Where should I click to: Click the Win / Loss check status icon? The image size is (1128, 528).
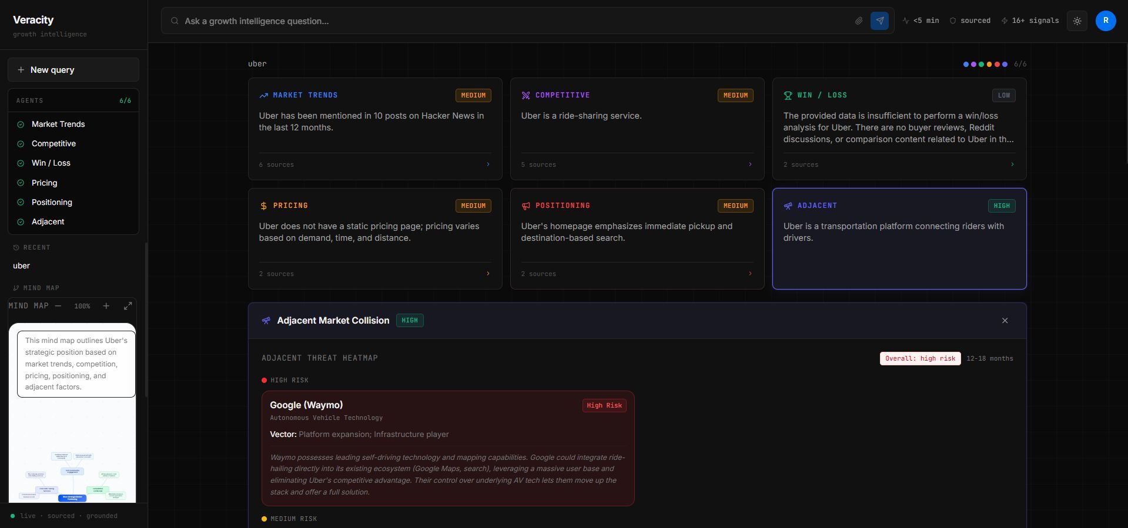point(21,163)
